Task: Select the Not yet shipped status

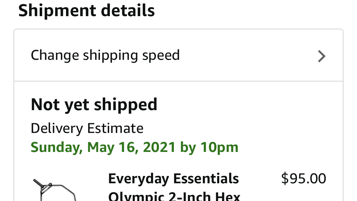Action: click(94, 105)
